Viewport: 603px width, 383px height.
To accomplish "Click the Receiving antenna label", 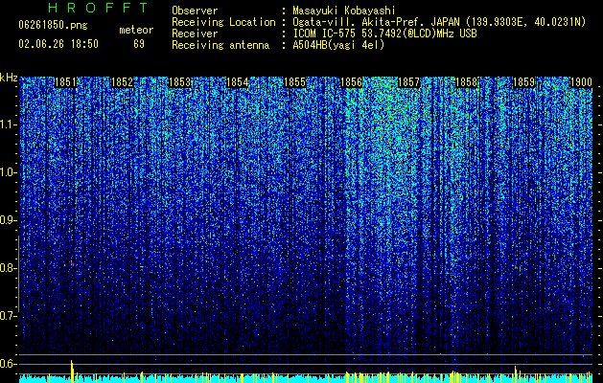I will pyautogui.click(x=220, y=45).
